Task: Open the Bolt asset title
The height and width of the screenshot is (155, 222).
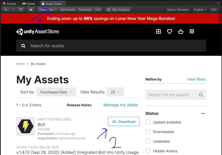Action: pyautogui.click(x=42, y=124)
